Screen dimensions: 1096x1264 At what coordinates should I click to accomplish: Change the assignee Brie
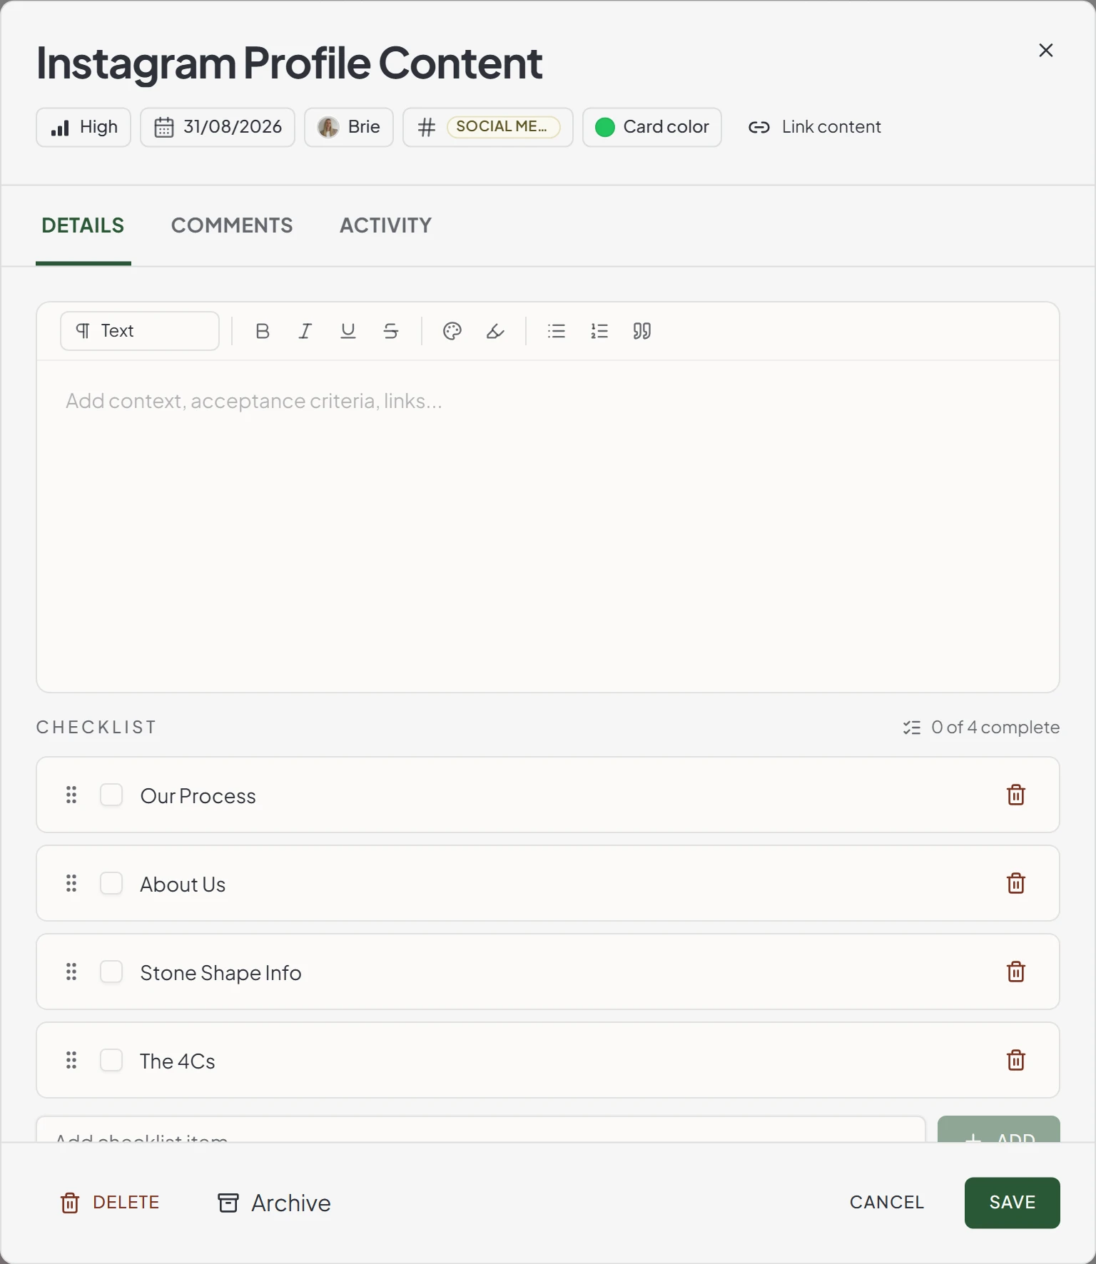pyautogui.click(x=349, y=127)
